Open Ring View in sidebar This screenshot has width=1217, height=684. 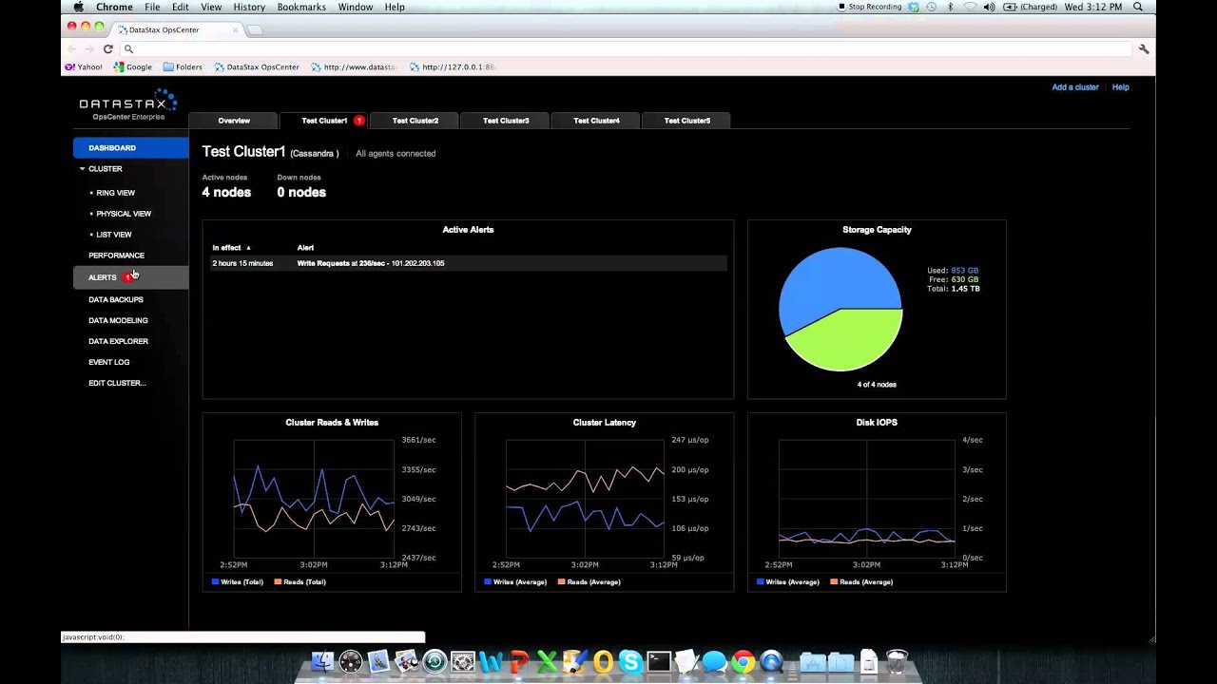(x=115, y=193)
